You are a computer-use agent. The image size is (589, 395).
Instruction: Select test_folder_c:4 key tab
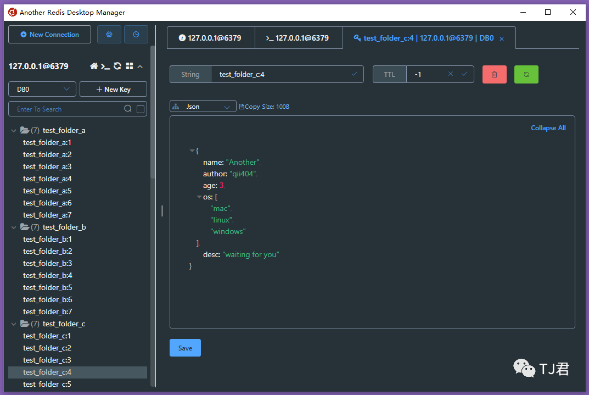(x=429, y=38)
